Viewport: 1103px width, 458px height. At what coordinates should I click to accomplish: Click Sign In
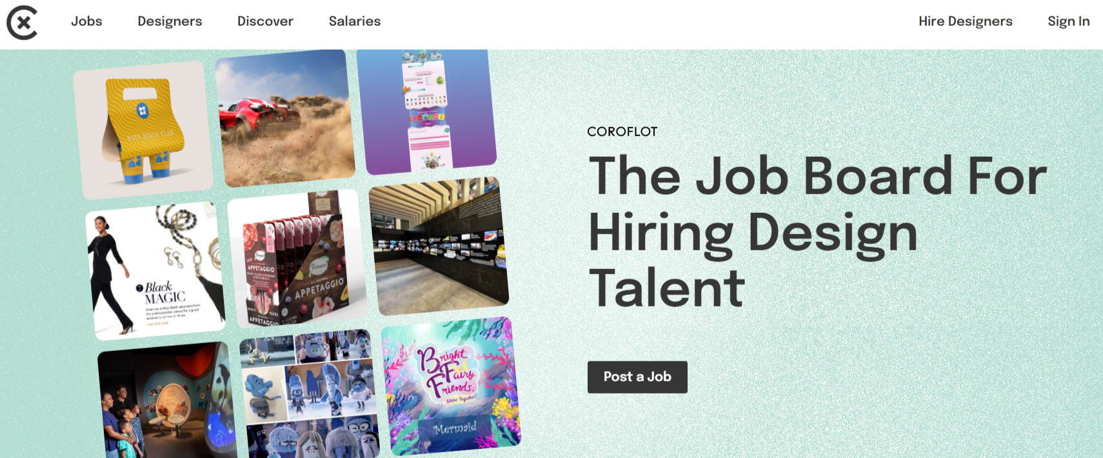click(1068, 21)
